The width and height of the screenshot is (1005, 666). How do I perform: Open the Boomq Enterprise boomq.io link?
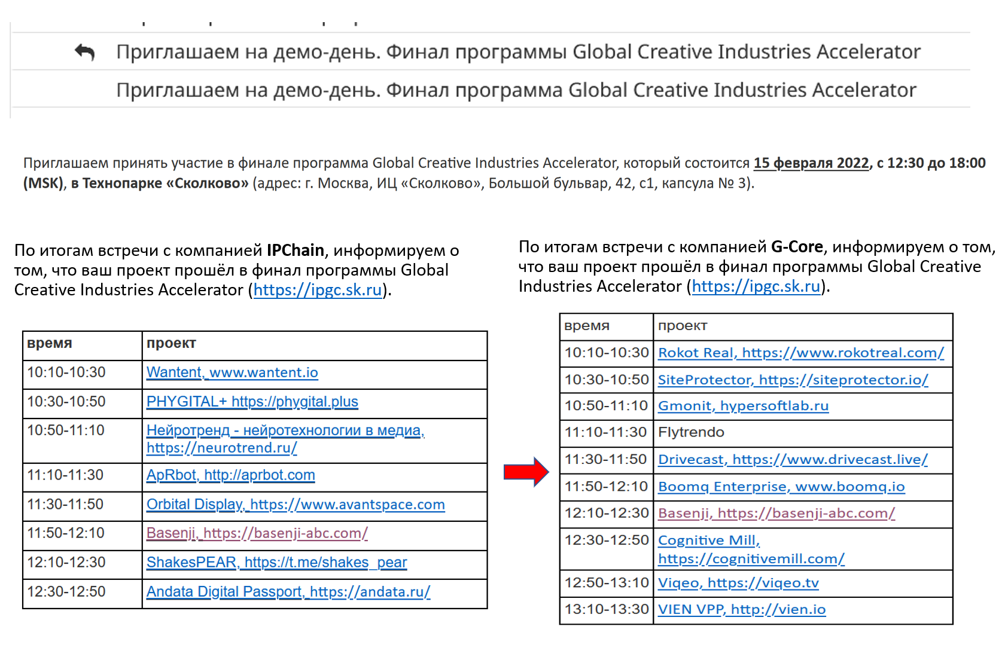[x=782, y=487]
